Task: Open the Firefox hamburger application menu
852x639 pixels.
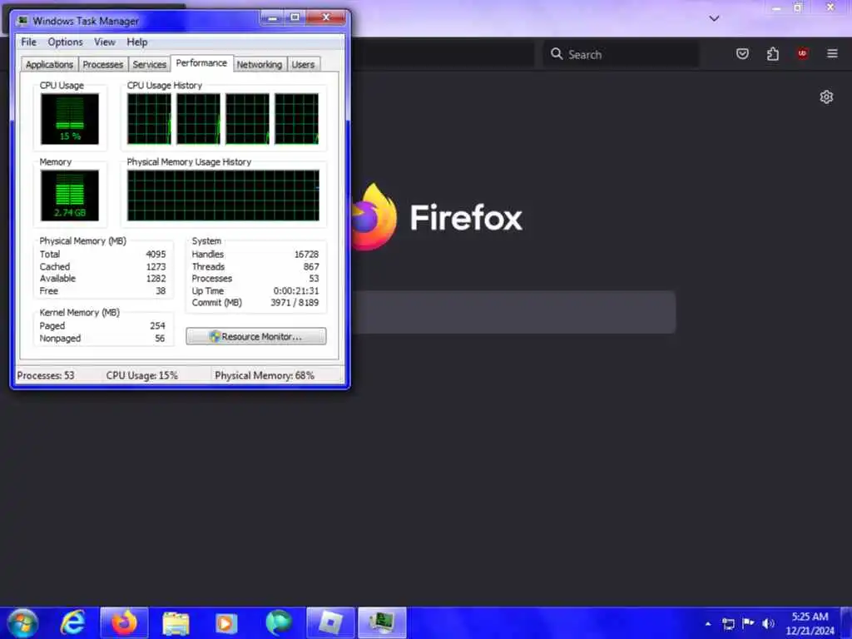Action: (832, 53)
